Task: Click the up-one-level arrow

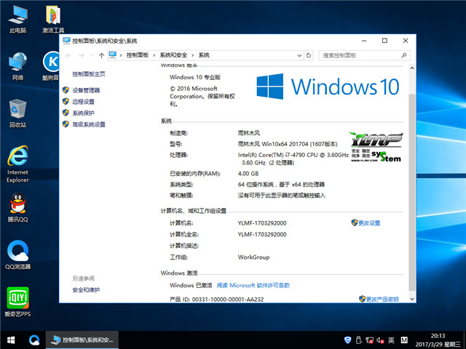Action: [101, 55]
